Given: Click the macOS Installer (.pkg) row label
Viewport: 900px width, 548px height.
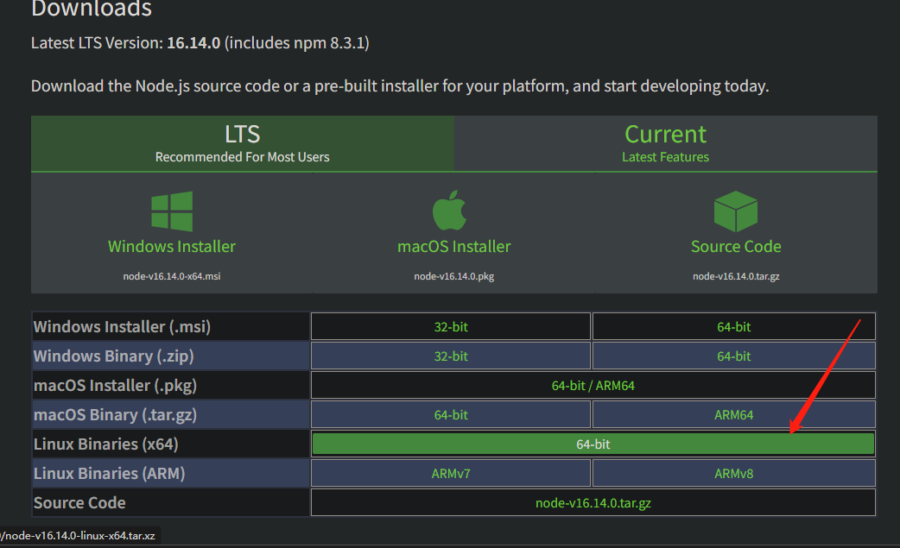Looking at the screenshot, I should click(115, 385).
